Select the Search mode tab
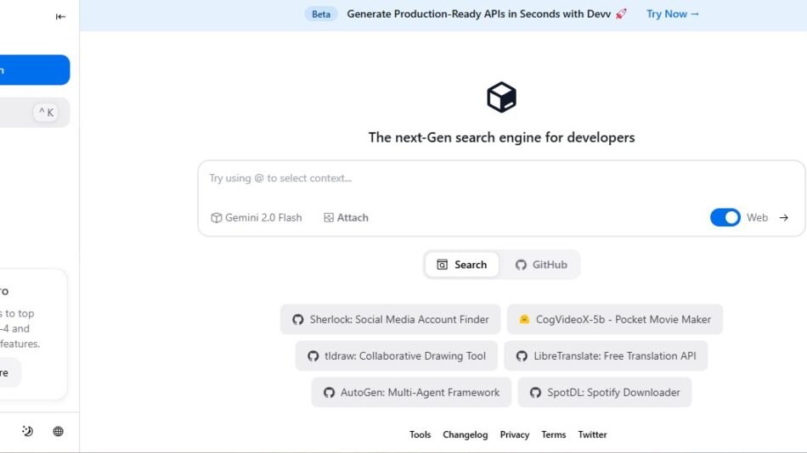The image size is (807, 453). click(x=462, y=265)
